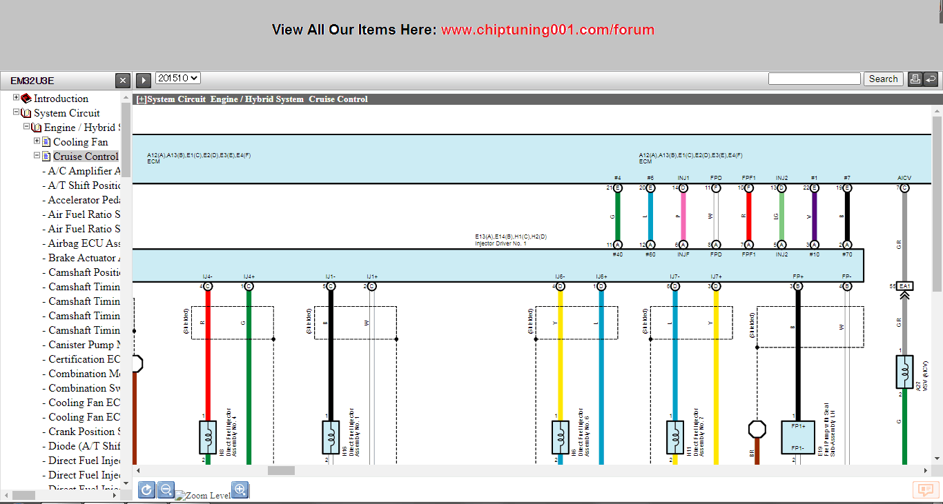Open the 201510 version dropdown
The height and width of the screenshot is (504, 943).
178,79
